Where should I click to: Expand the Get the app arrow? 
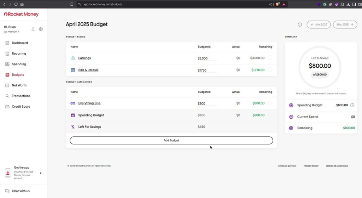(41, 173)
